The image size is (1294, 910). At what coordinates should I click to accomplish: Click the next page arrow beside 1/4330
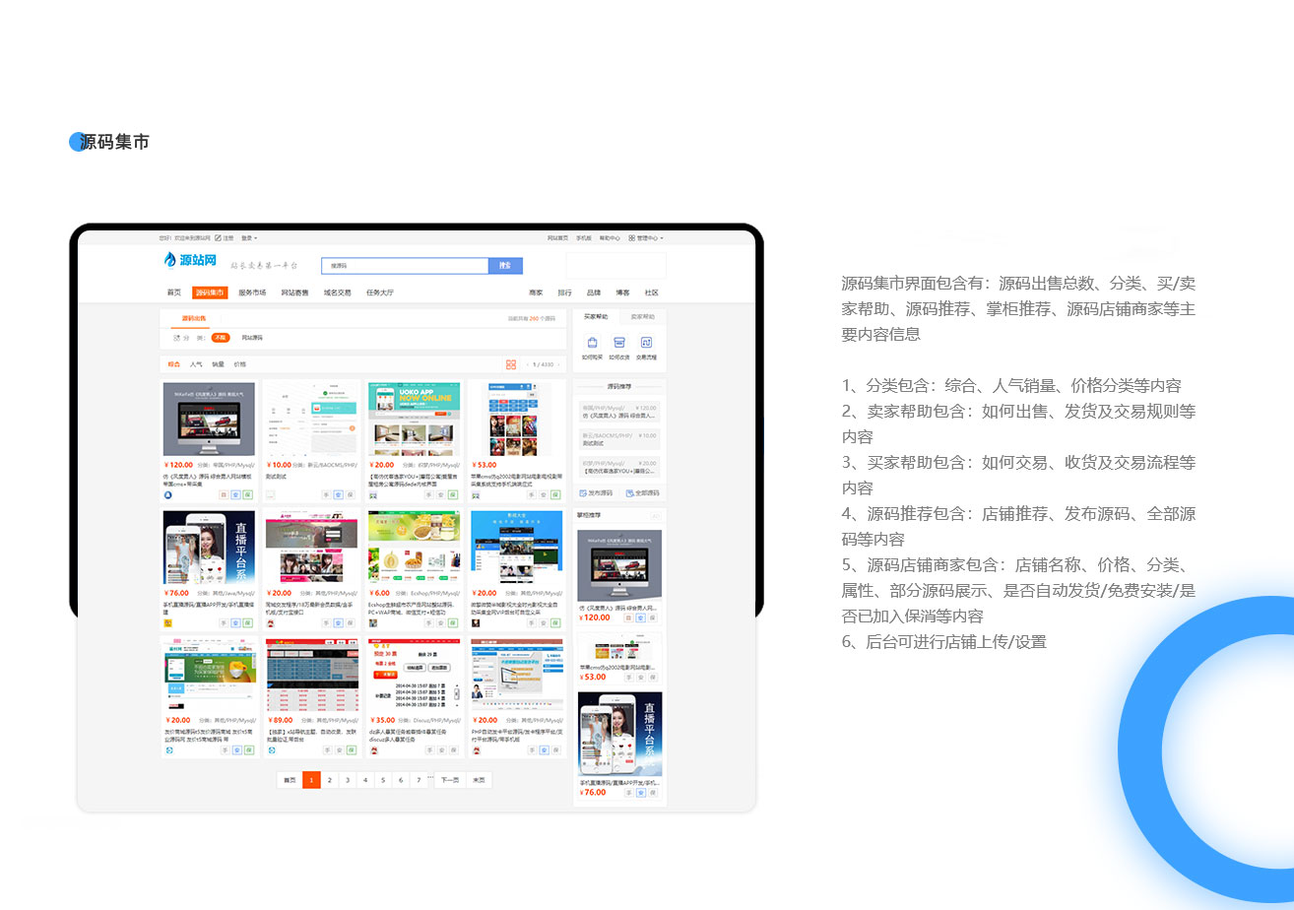(x=560, y=364)
